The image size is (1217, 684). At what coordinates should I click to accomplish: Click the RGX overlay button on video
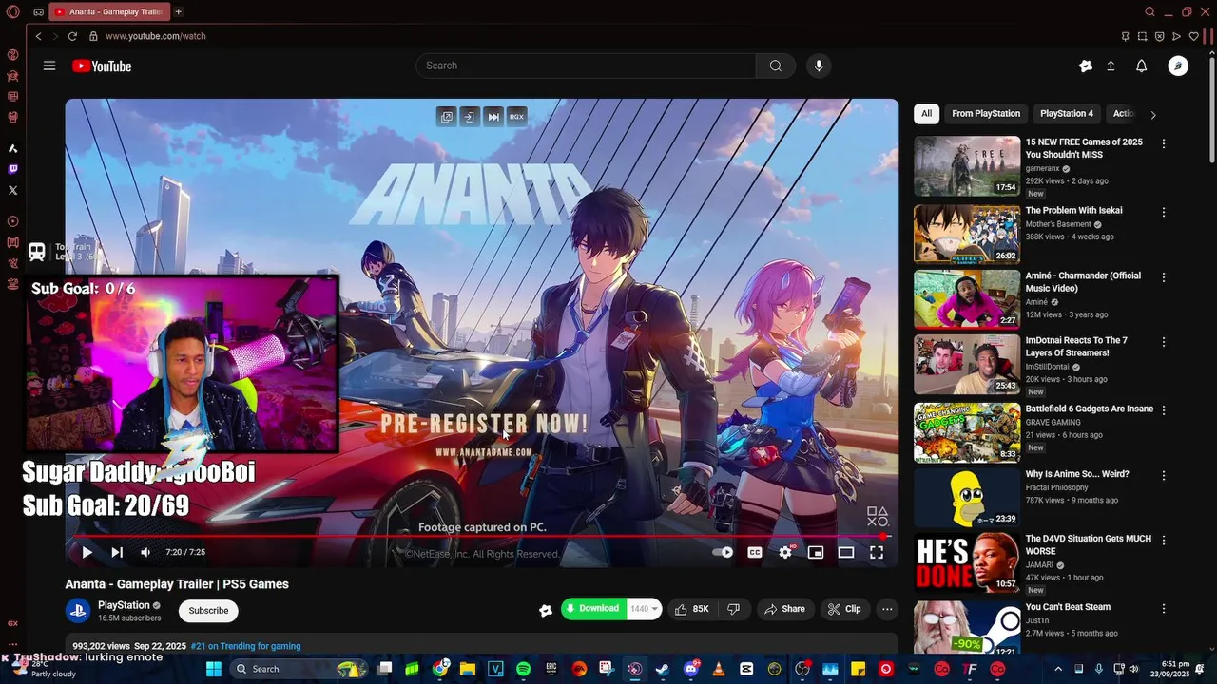[516, 116]
